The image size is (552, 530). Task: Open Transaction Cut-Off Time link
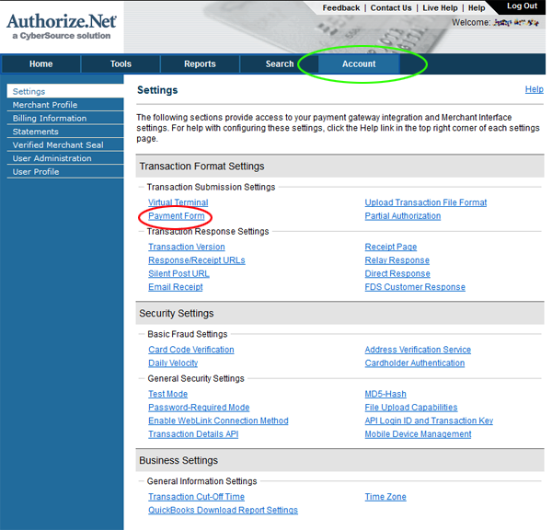197,497
